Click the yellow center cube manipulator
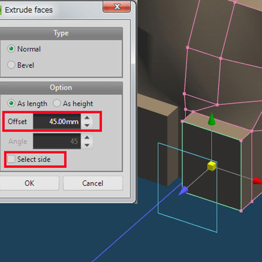 [211, 166]
